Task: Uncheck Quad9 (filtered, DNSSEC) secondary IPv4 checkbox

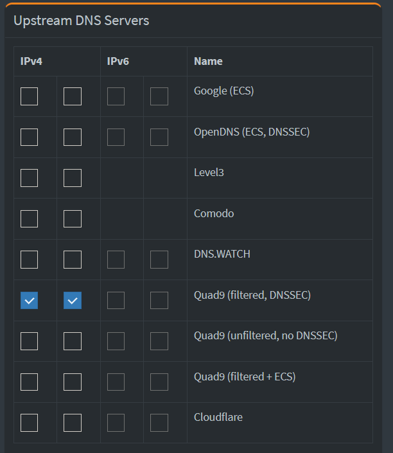Action: pos(73,301)
